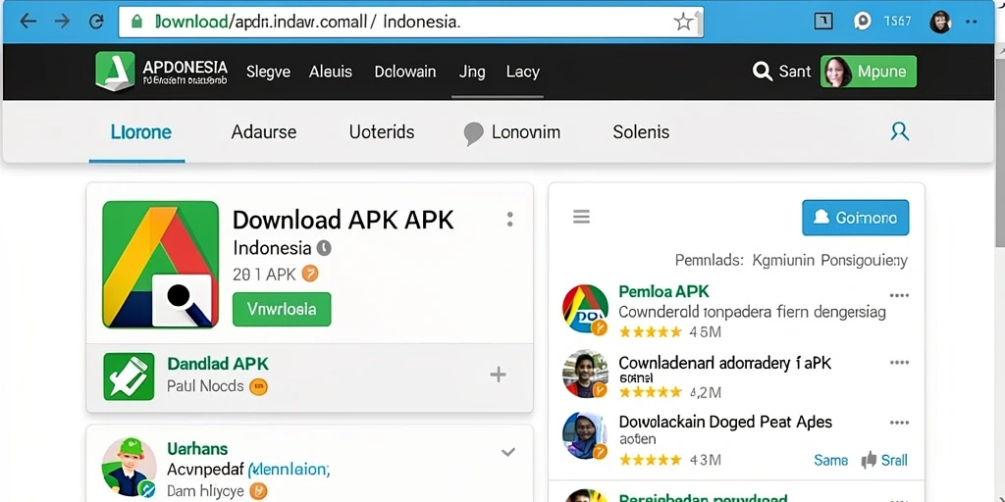The width and height of the screenshot is (1005, 502).
Task: Open avatar of Cownladenarl adornadery entry
Action: (x=585, y=374)
